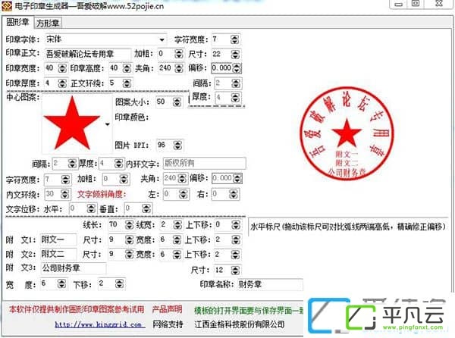Adjust the 左 tilt angle stepper
Screen dimensions: 455x338
click(x=183, y=194)
